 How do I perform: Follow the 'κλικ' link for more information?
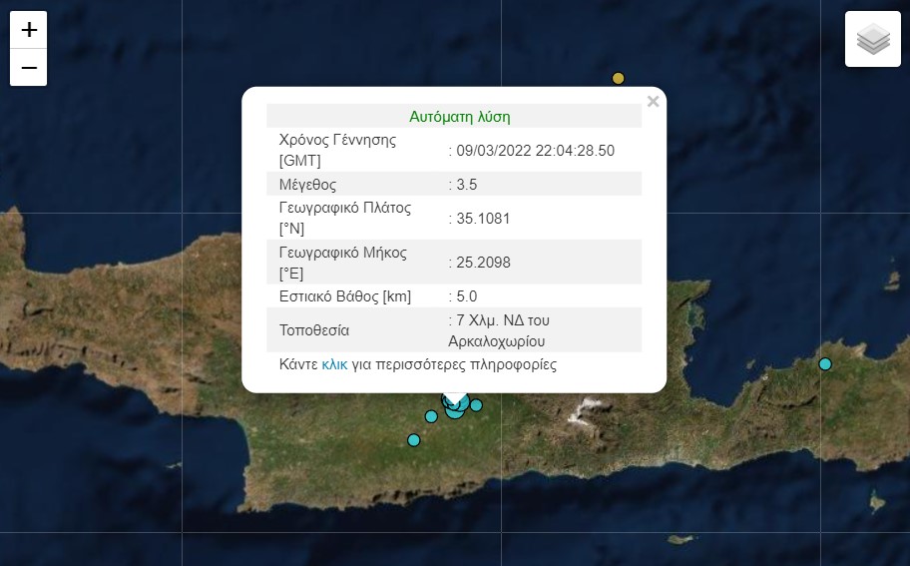[x=334, y=364]
